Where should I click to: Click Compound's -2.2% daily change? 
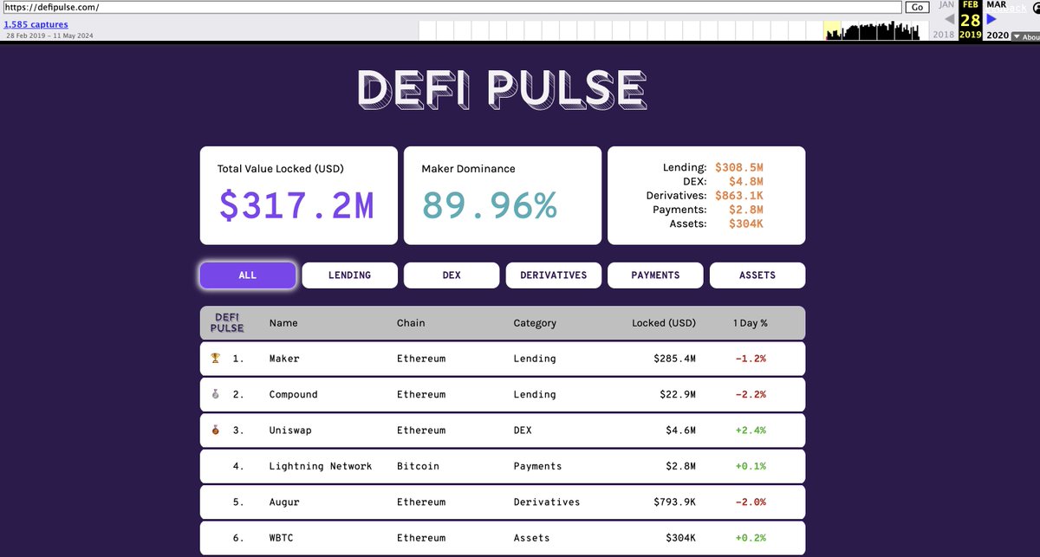(750, 394)
